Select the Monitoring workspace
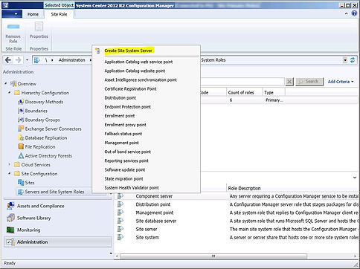Viewport: 360px width, 269px height. coord(58,230)
